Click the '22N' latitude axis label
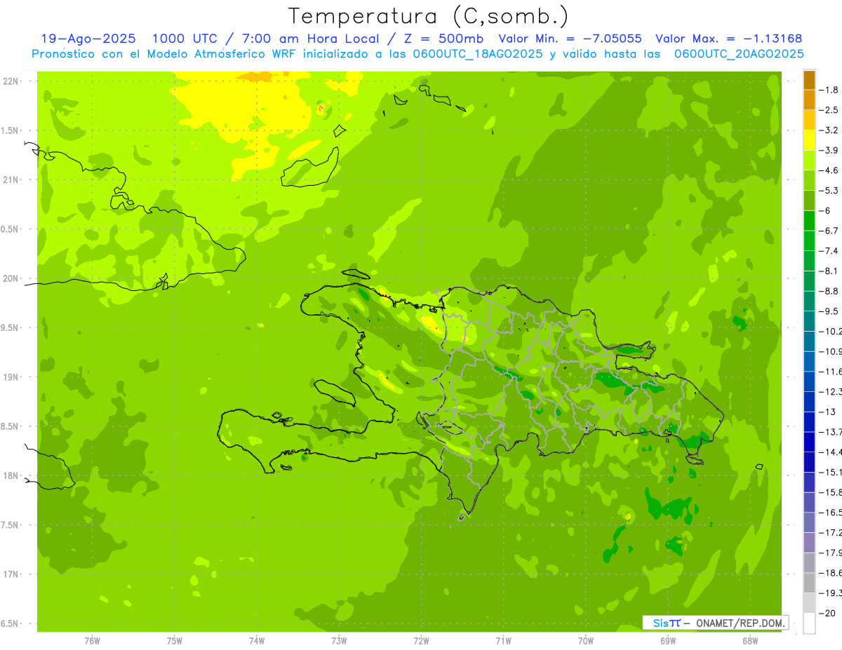The height and width of the screenshot is (650, 842). tap(11, 81)
